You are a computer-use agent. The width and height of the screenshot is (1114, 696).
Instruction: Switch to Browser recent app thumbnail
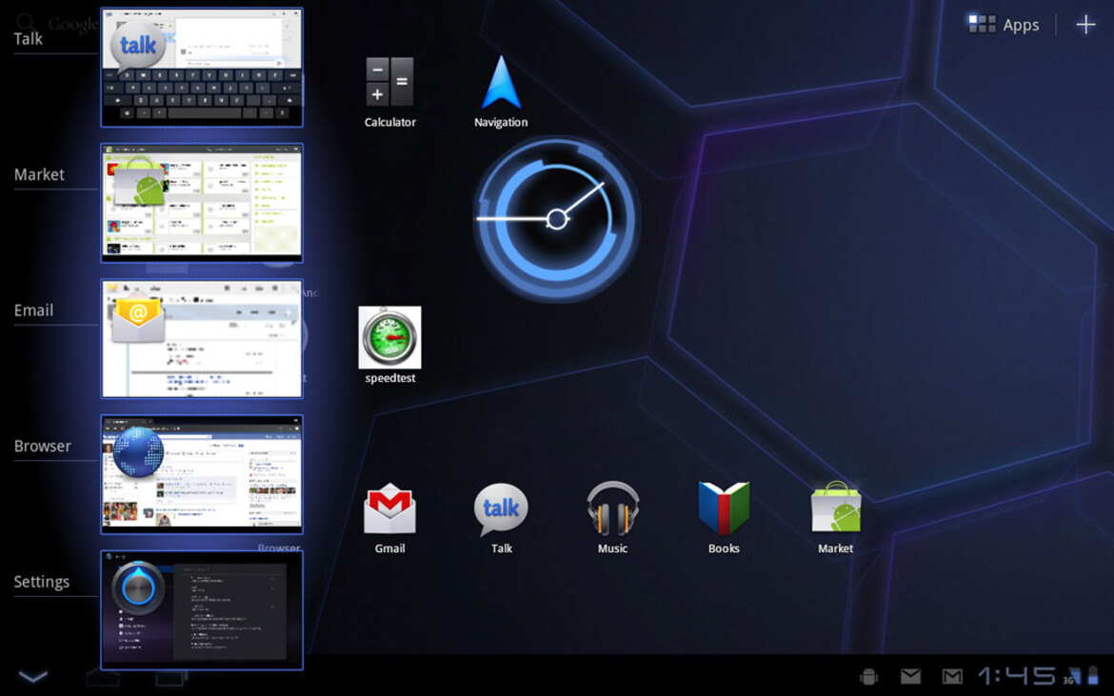[x=202, y=474]
